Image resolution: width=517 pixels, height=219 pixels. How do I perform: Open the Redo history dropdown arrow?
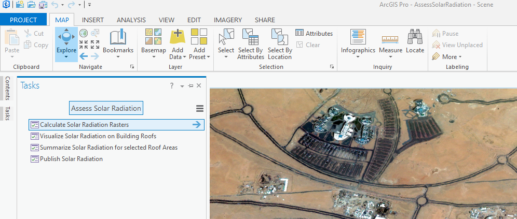pos(79,5)
